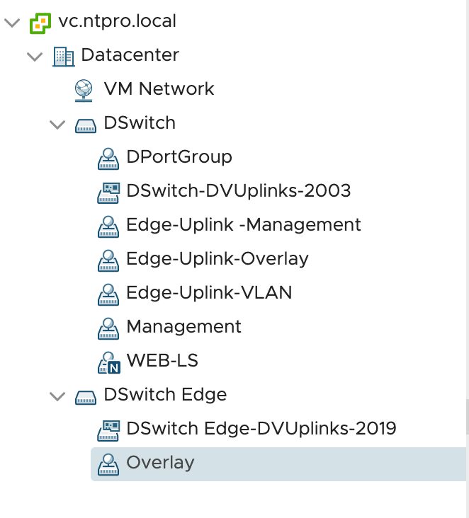The height and width of the screenshot is (518, 469).
Task: Select the Edge-Uplink -Management port group
Action: 244,225
